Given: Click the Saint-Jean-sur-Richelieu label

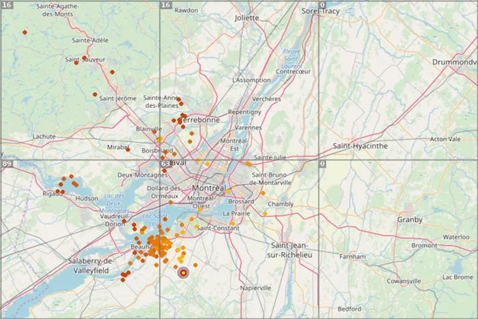Looking at the screenshot, I should [290, 250].
